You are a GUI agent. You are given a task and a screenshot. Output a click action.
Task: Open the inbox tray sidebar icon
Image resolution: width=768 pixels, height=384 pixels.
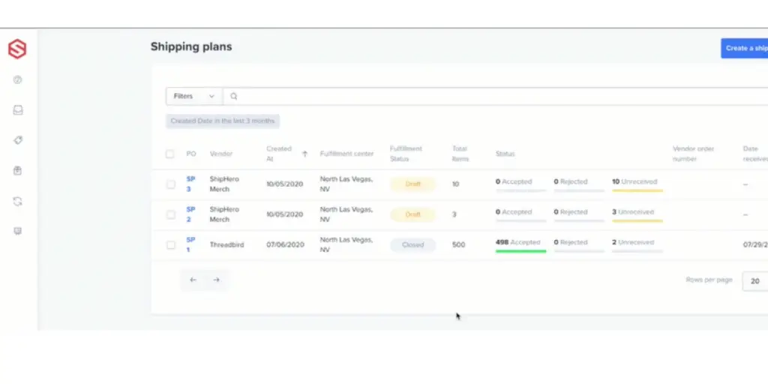click(18, 110)
